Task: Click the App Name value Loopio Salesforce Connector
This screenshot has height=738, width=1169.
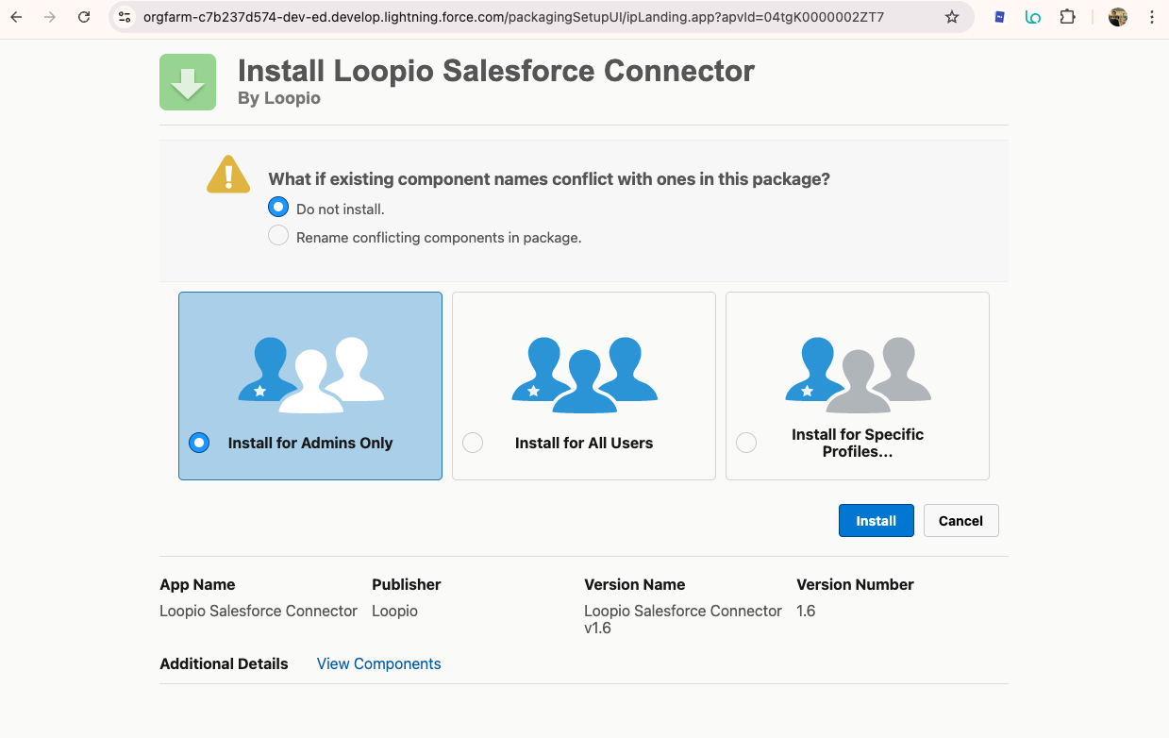Action: click(259, 611)
